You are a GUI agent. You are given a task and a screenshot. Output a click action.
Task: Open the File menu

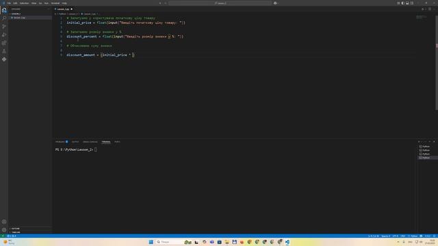tap(9, 3)
